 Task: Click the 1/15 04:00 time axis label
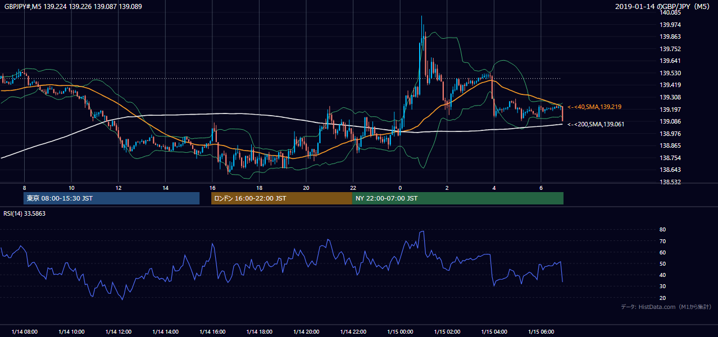pos(494,332)
